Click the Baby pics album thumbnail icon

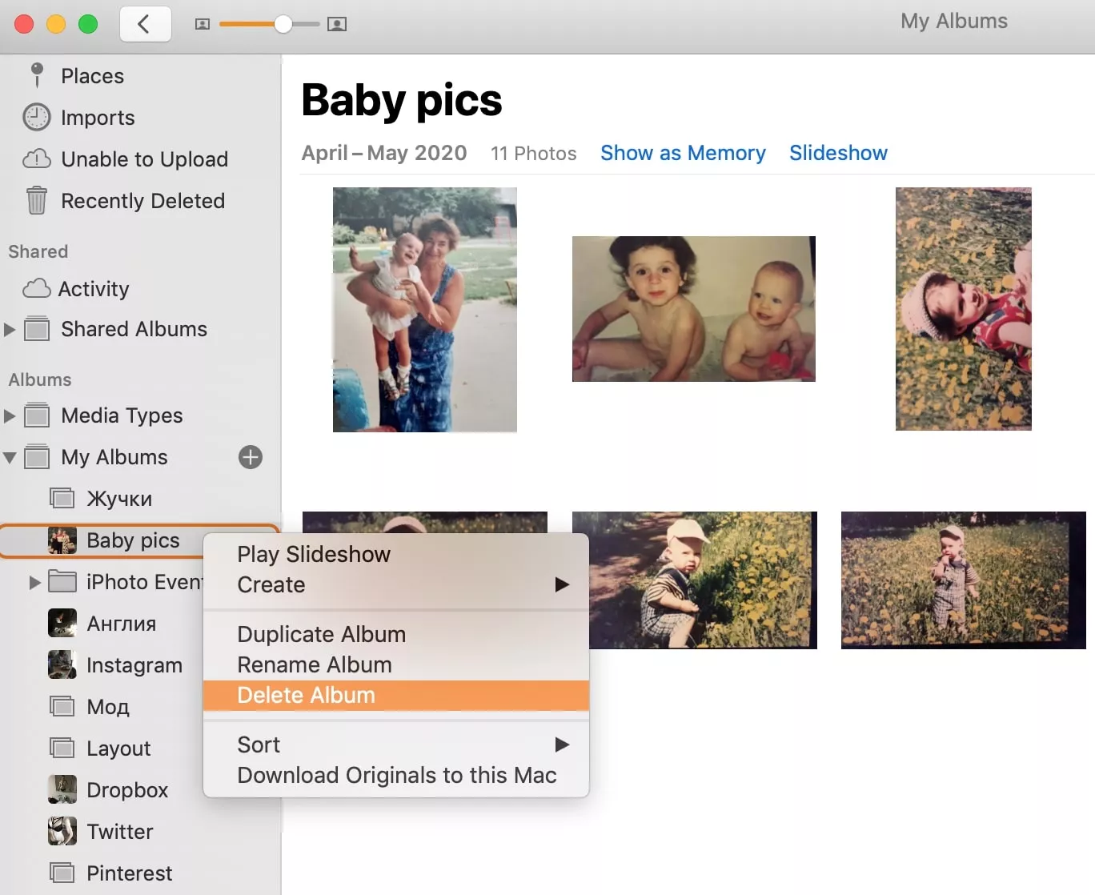click(x=62, y=540)
